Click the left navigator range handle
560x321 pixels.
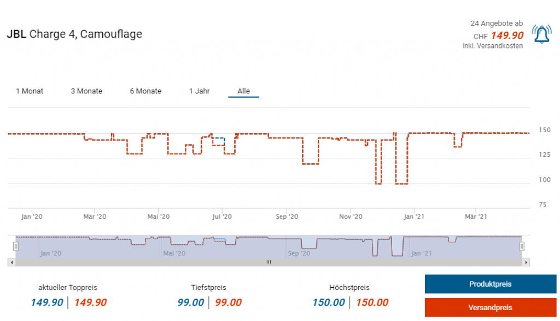point(16,246)
